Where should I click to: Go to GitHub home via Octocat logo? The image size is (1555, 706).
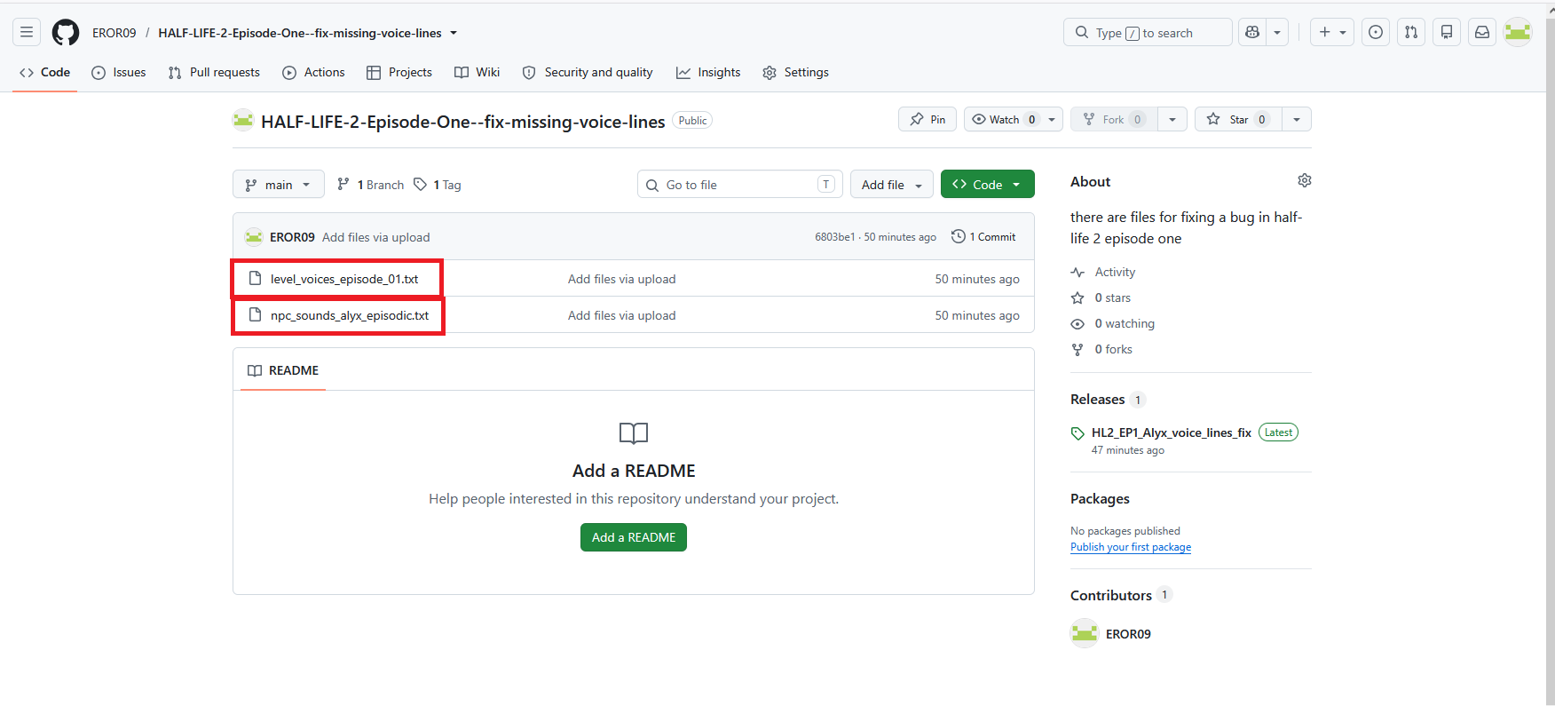coord(66,33)
